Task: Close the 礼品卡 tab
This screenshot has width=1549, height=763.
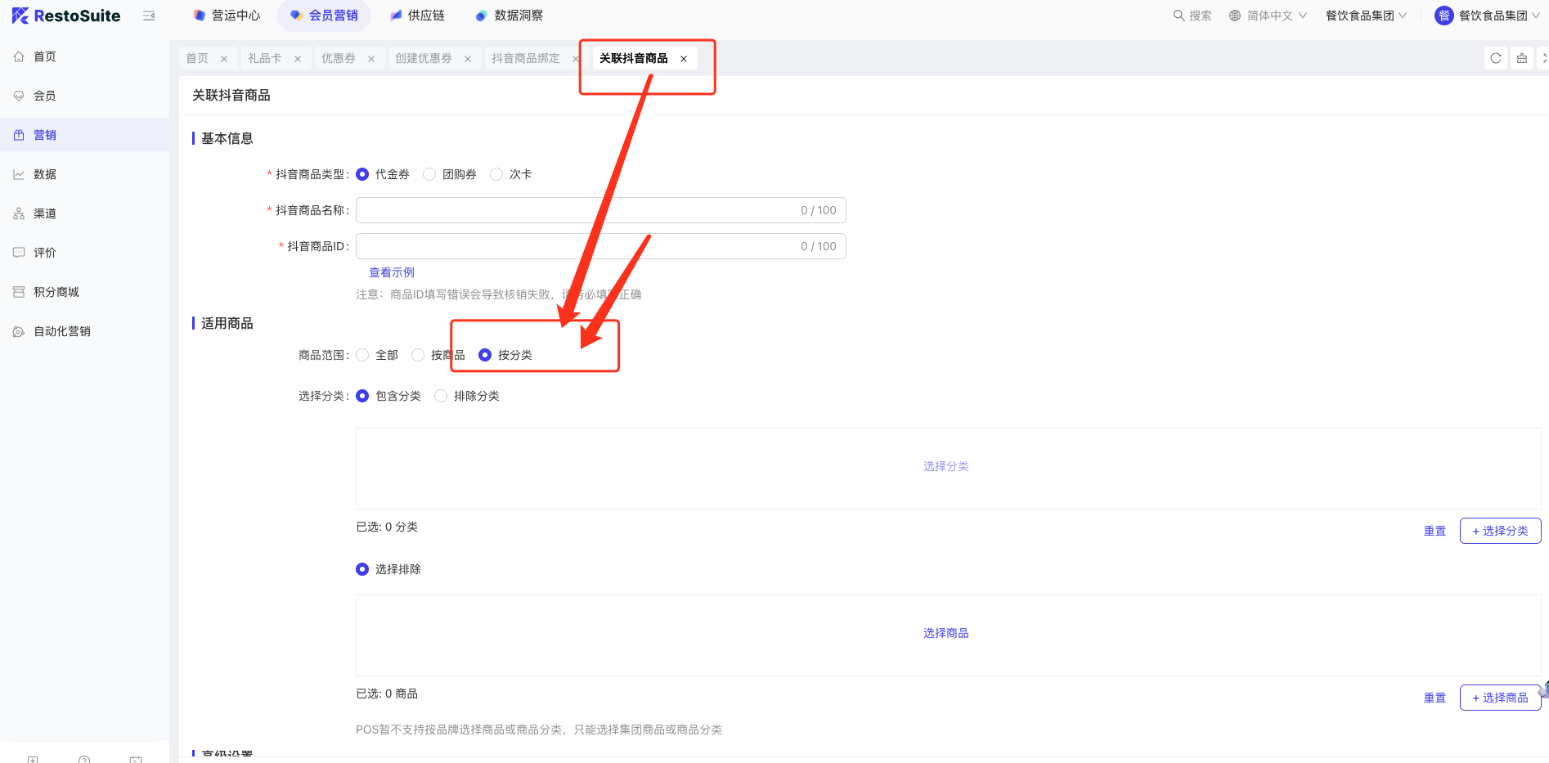Action: (298, 59)
